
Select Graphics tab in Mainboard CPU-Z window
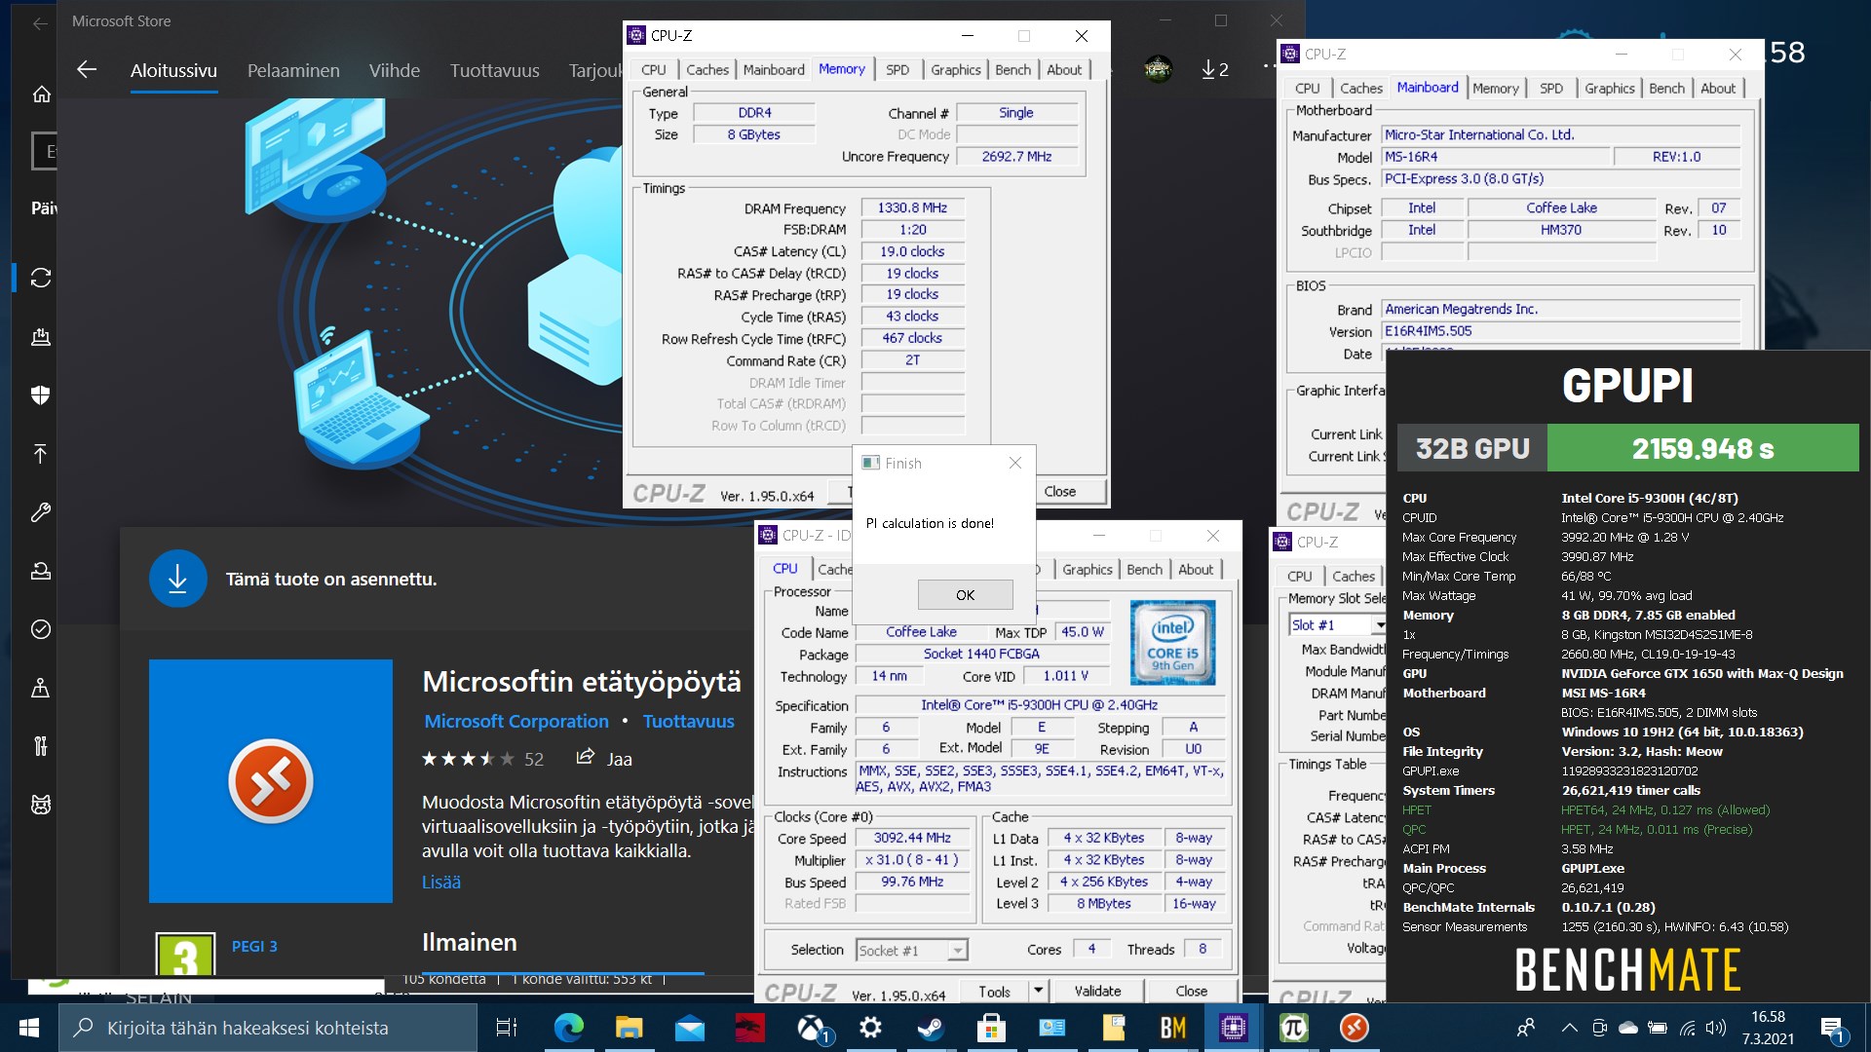(x=1609, y=88)
